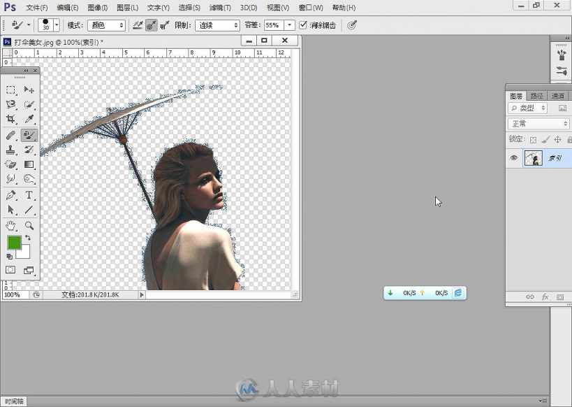Reset to default foreground and background colors

pyautogui.click(x=10, y=257)
